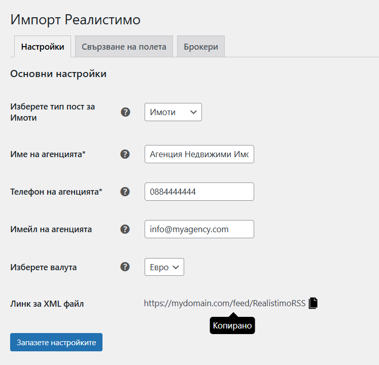Click help icon beside agency name field
This screenshot has width=379, height=365.
pyautogui.click(x=125, y=154)
